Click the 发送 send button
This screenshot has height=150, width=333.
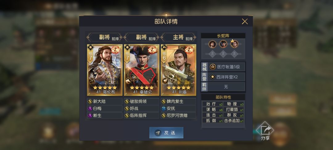click(x=166, y=133)
